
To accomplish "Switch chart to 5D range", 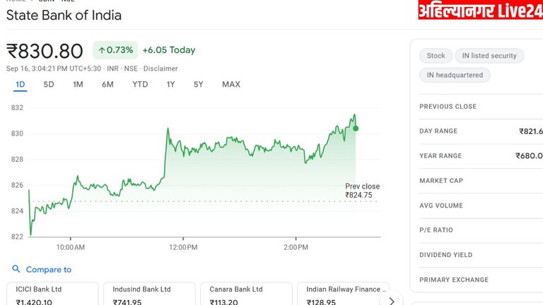I will click(49, 85).
